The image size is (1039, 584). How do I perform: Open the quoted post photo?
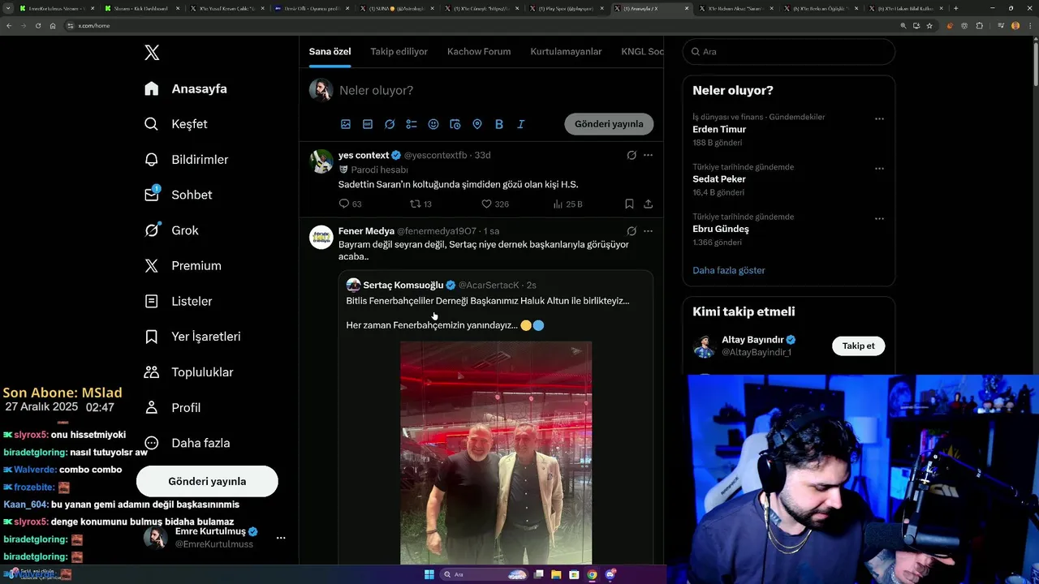point(496,453)
